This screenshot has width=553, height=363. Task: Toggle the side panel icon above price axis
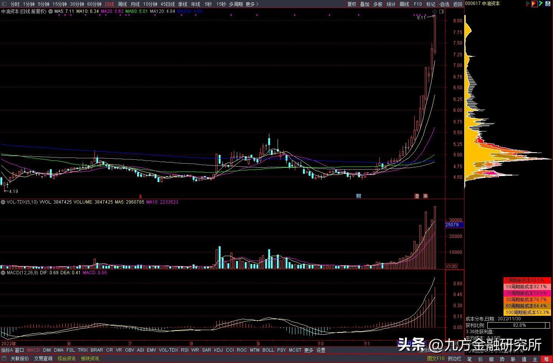pyautogui.click(x=442, y=12)
